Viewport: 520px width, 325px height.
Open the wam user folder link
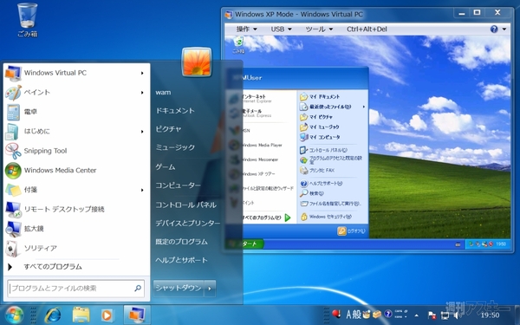coord(163,93)
